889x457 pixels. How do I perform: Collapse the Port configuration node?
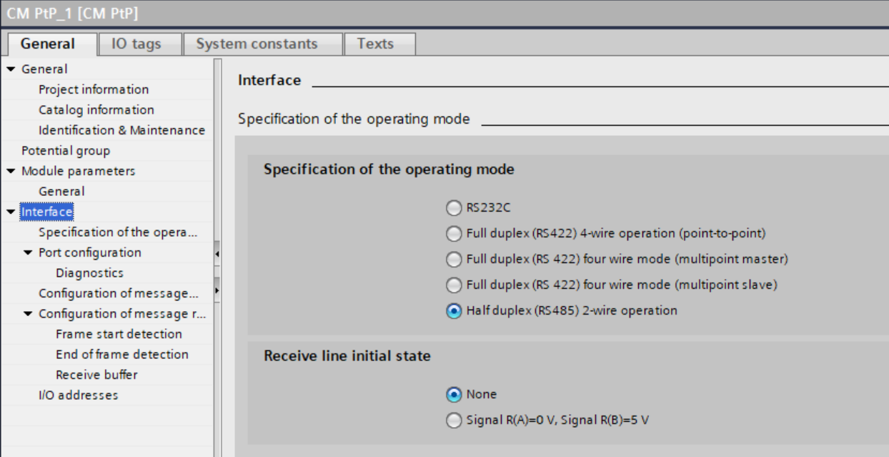point(28,253)
